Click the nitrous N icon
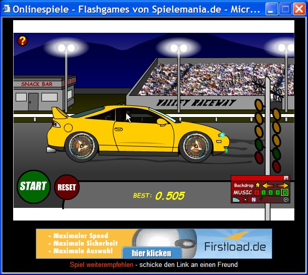Screen dimensions: 308x275 [x=253, y=199]
